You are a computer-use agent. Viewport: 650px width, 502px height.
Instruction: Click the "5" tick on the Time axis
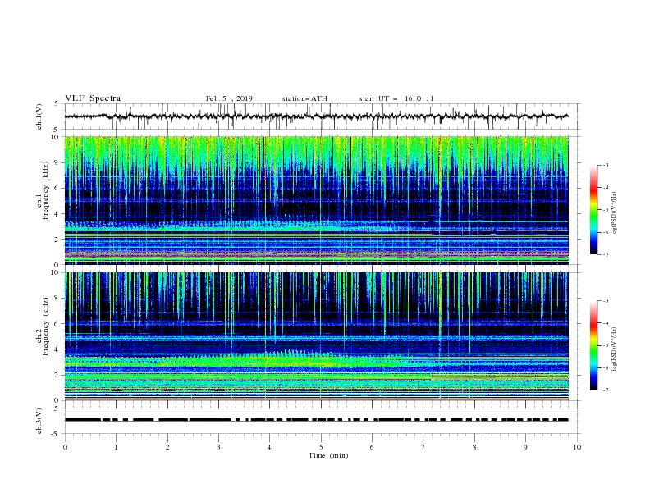pyautogui.click(x=321, y=447)
